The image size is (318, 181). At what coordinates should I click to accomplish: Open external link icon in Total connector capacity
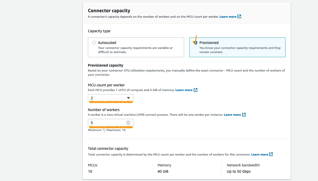(271, 154)
